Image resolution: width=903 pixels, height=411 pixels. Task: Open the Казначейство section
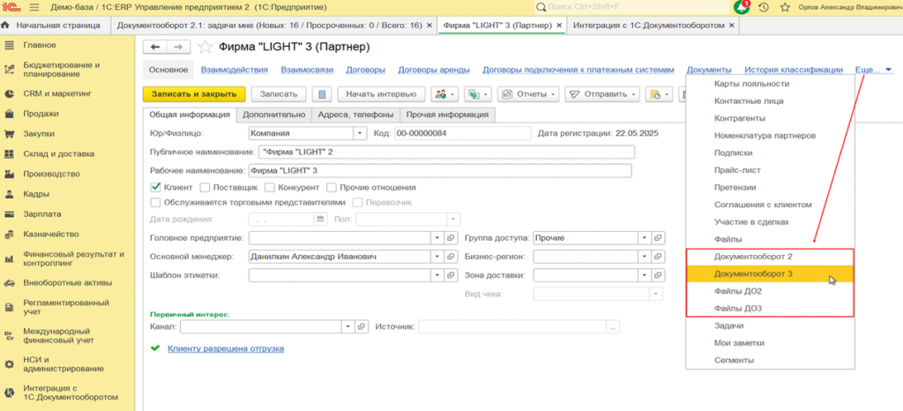[51, 235]
